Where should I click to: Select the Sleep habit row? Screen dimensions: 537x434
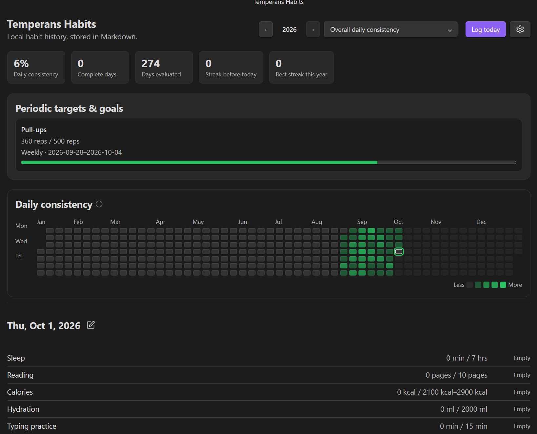point(268,358)
